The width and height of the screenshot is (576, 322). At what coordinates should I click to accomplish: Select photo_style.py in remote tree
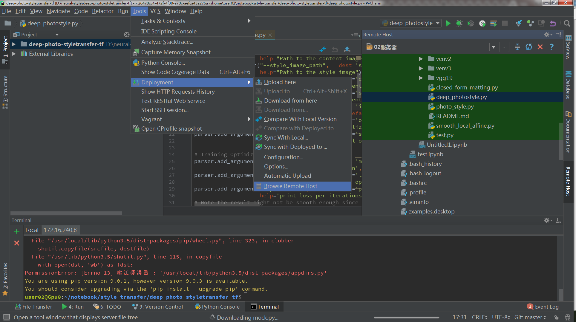455,106
